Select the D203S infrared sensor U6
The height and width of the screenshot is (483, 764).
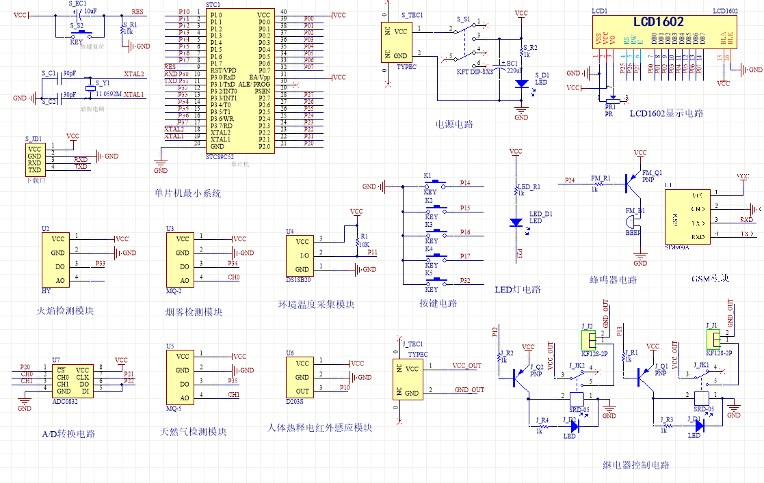(x=299, y=377)
